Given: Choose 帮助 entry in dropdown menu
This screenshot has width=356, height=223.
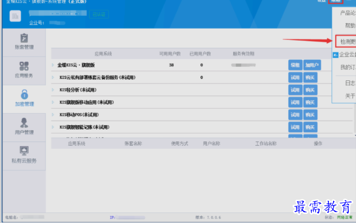Looking at the screenshot, I should [x=350, y=25].
